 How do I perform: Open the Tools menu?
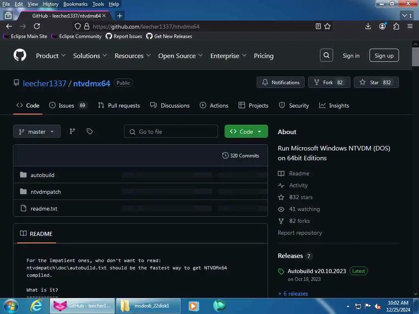coord(98,4)
